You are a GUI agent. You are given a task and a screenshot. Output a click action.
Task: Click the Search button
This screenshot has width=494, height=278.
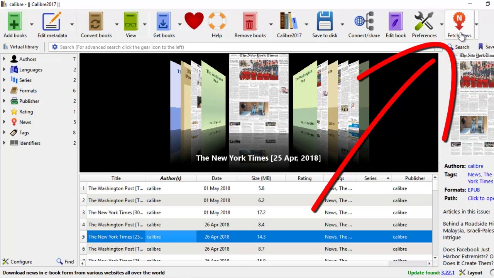[x=458, y=47]
